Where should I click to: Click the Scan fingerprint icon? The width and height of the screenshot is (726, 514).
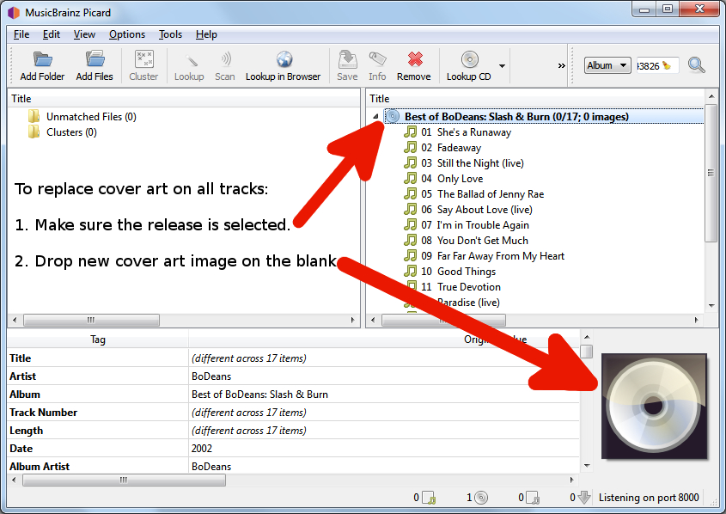click(x=225, y=59)
